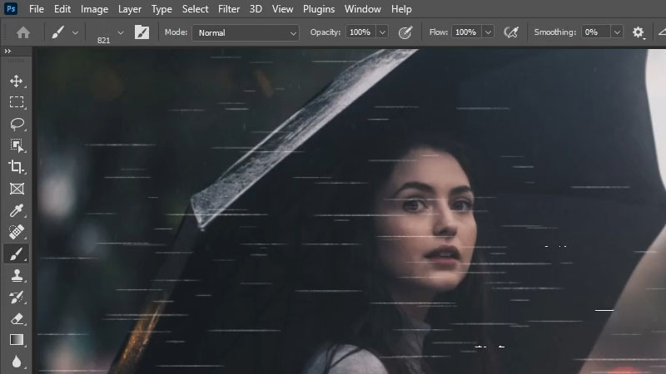666x374 pixels.
Task: Click the Photoshop Ps logo
Action: pyautogui.click(x=11, y=9)
